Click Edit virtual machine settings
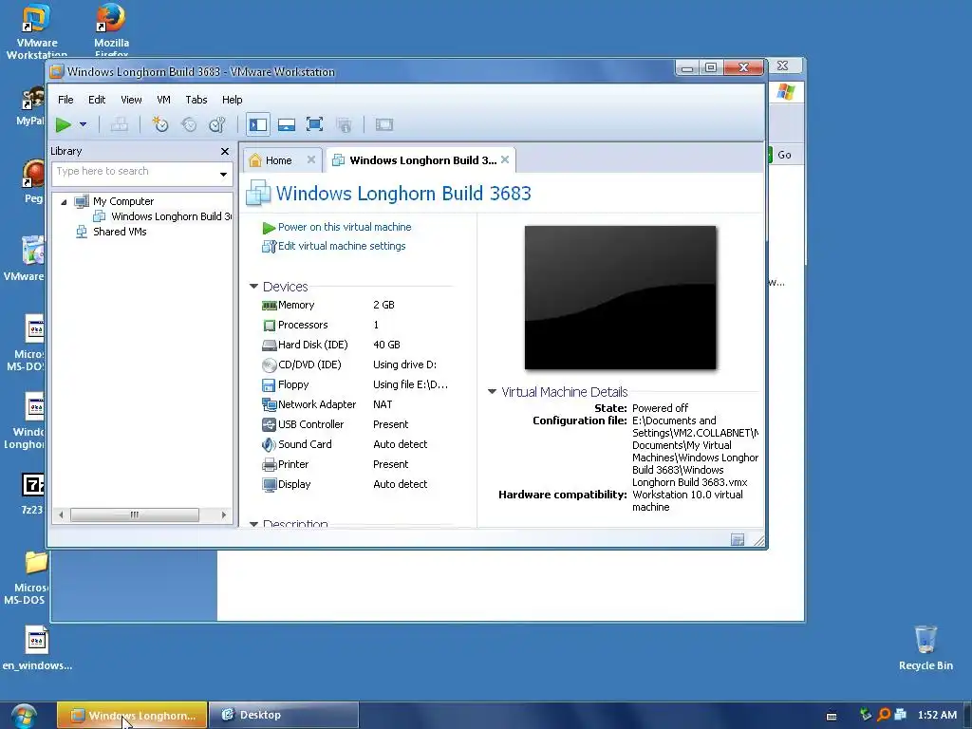This screenshot has height=729, width=972. pos(342,246)
